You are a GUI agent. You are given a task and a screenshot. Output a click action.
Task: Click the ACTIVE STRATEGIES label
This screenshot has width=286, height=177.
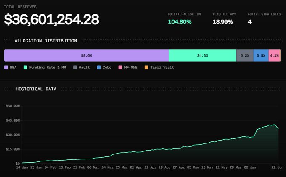264,14
